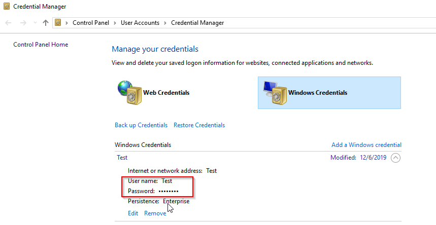The height and width of the screenshot is (225, 436).
Task: Click Back up Credentials link
Action: point(141,125)
